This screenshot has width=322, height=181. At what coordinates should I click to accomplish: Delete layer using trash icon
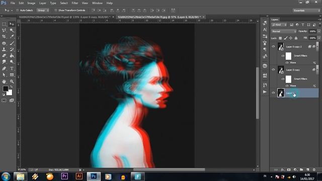tap(314, 170)
